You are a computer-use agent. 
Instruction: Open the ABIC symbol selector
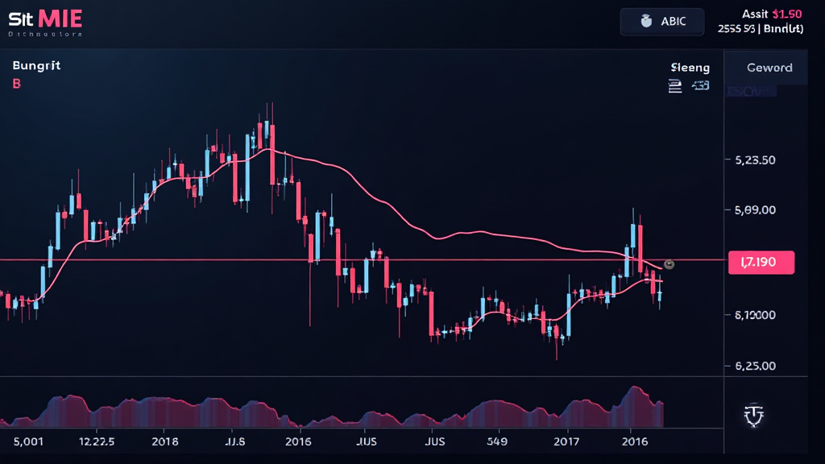coord(661,22)
